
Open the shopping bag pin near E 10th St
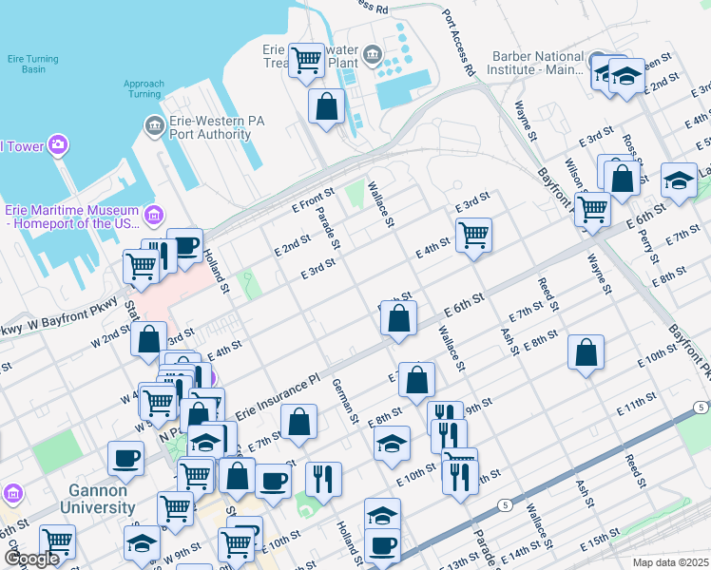[x=586, y=352]
